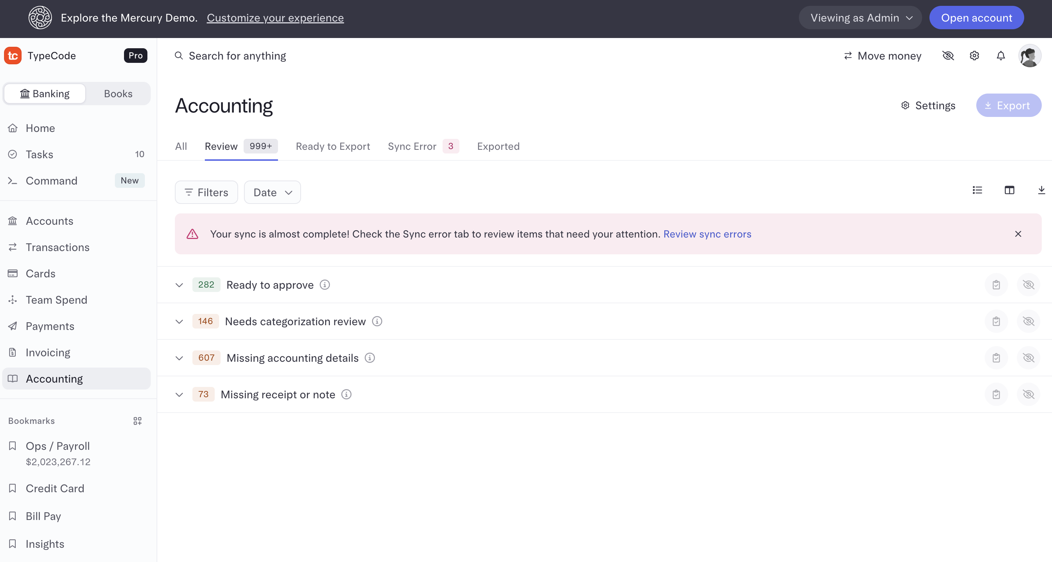This screenshot has width=1052, height=562.
Task: Click clipboard icon on Missing accounting details row
Action: pos(996,358)
